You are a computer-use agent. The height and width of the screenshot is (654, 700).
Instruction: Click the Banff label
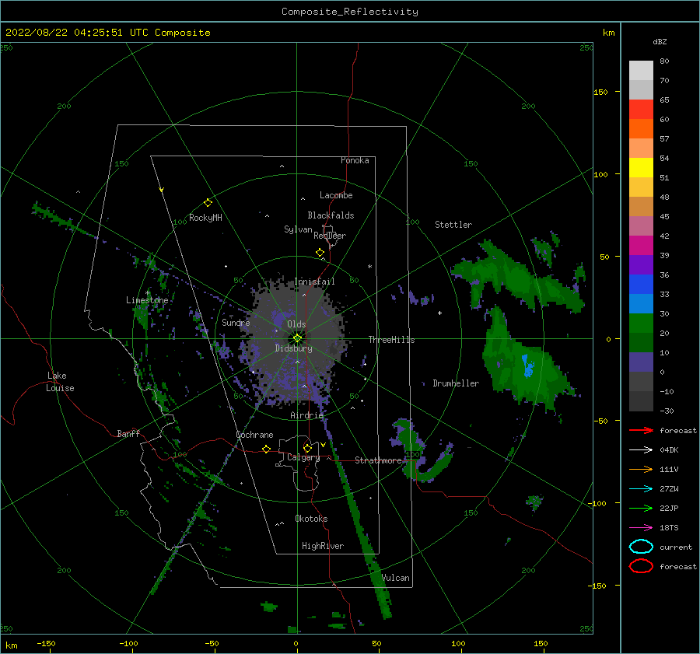128,433
